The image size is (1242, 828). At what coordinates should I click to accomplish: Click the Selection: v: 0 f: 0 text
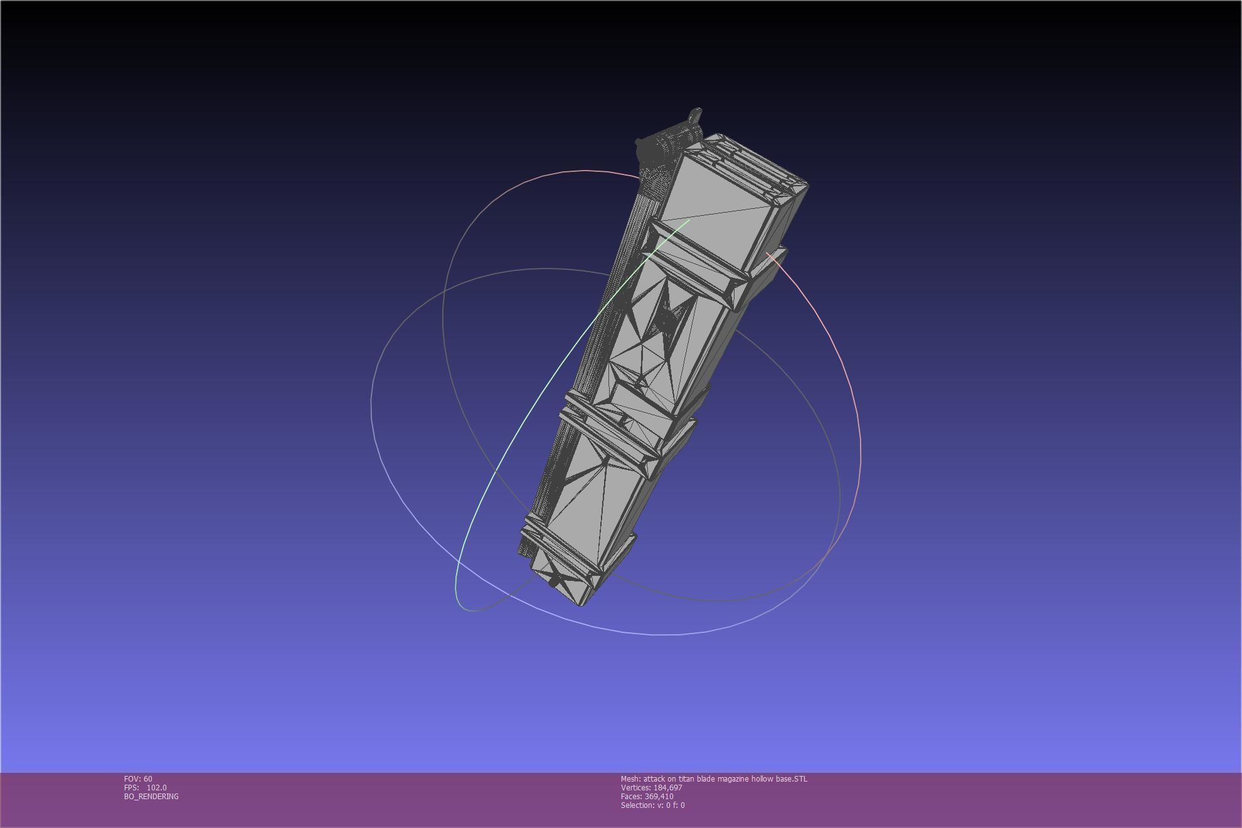652,805
